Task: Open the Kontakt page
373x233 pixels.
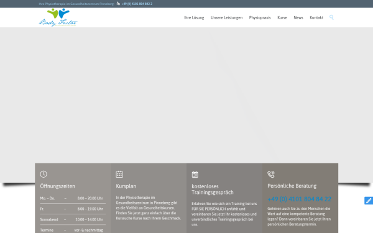Action: click(316, 17)
